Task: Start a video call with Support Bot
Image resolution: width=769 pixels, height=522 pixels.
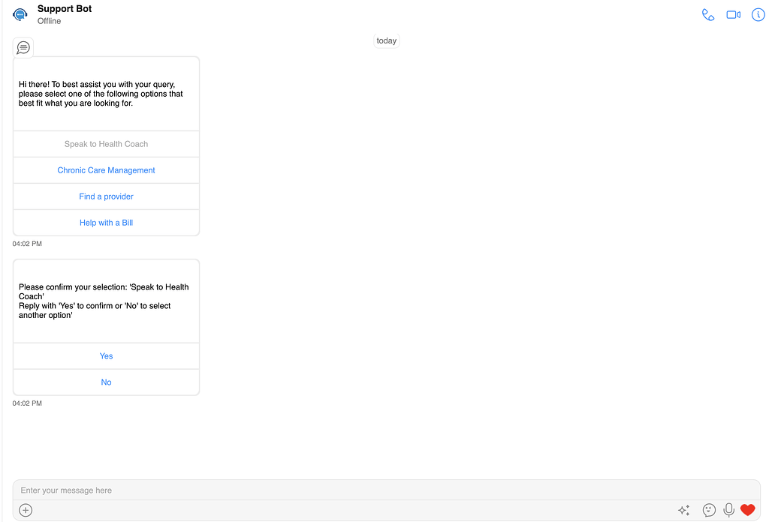Action: (x=733, y=15)
